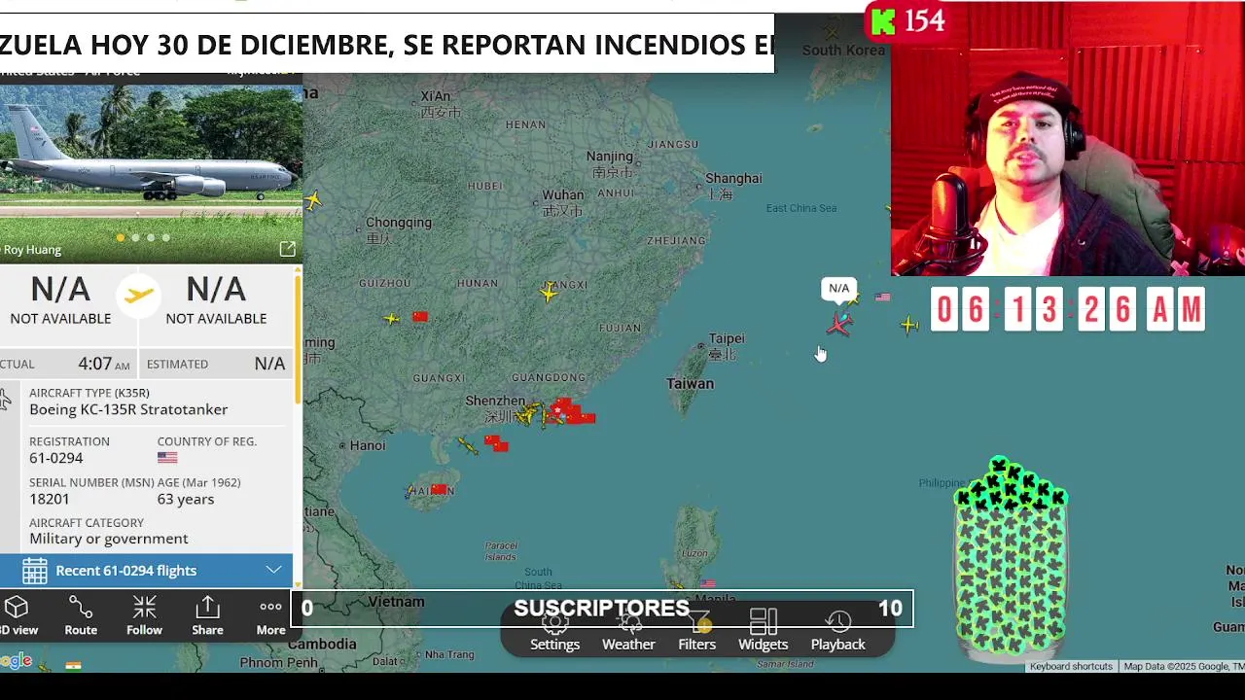Click the Taiwan label on the map

point(690,383)
